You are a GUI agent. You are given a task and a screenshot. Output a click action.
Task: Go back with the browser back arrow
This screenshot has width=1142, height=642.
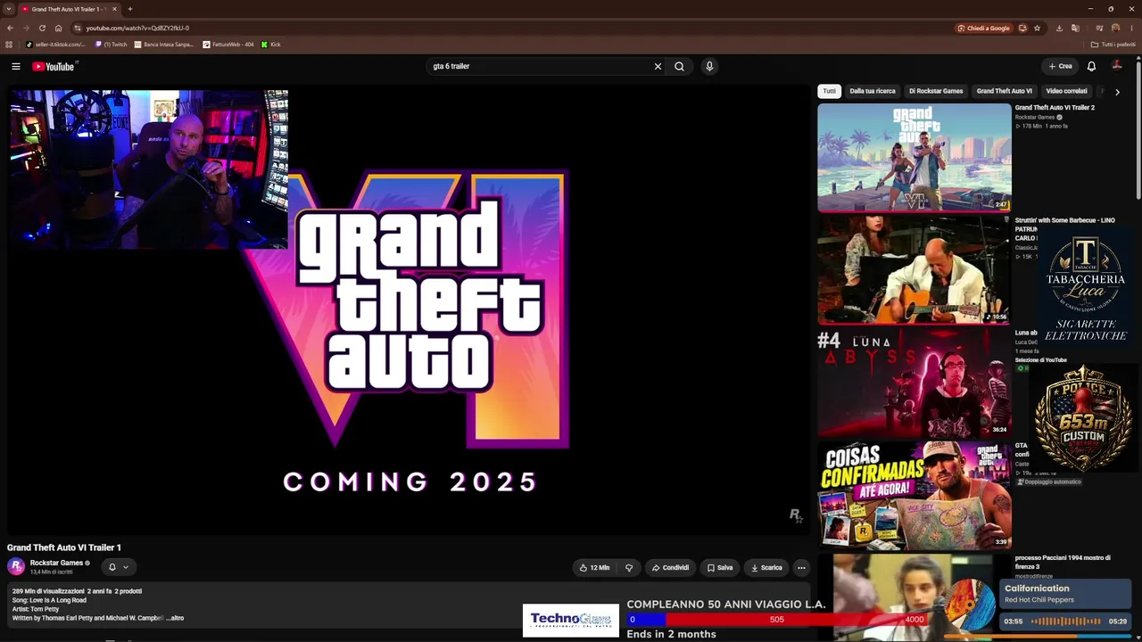(10, 28)
